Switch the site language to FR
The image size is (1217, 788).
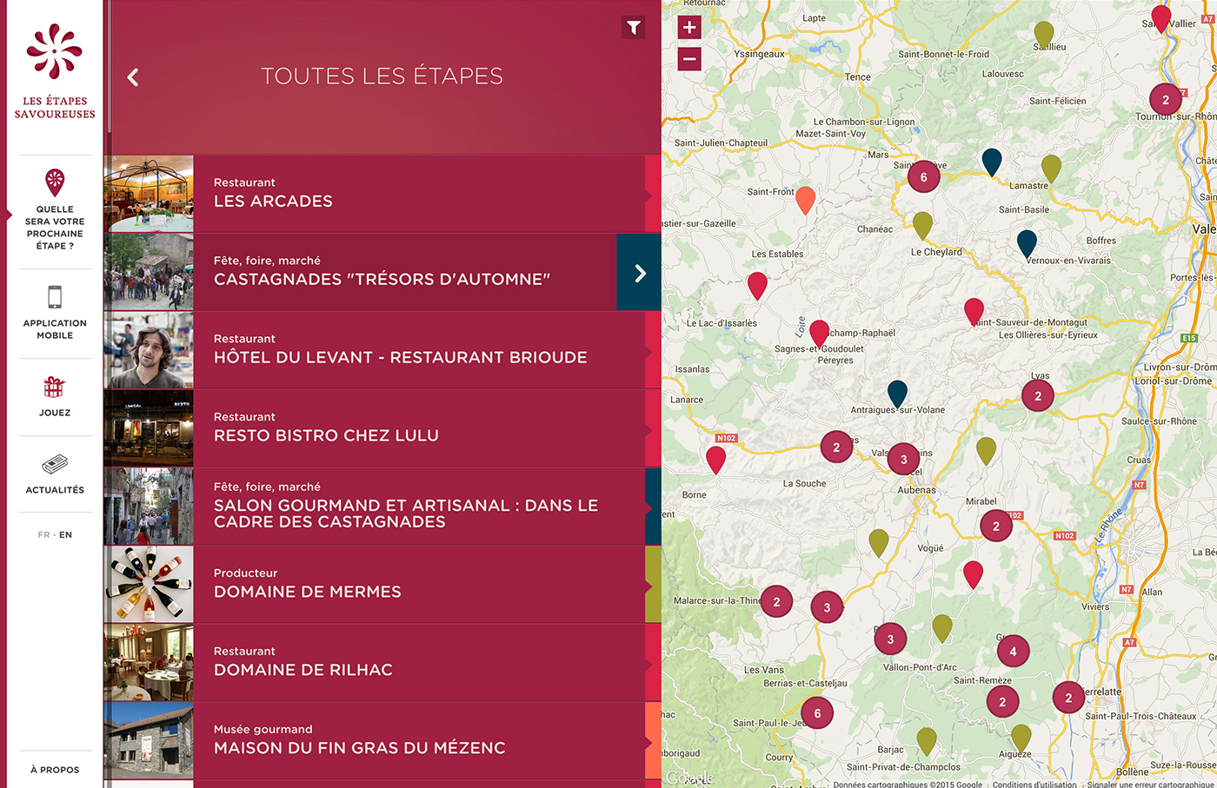tap(42, 534)
